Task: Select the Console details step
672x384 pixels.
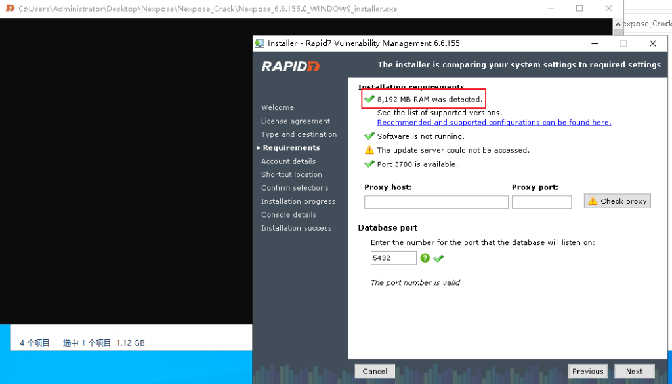Action: (289, 214)
